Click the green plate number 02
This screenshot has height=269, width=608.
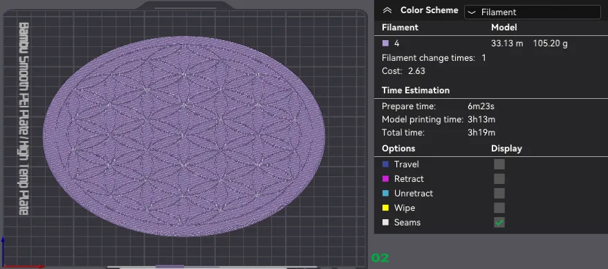point(380,258)
